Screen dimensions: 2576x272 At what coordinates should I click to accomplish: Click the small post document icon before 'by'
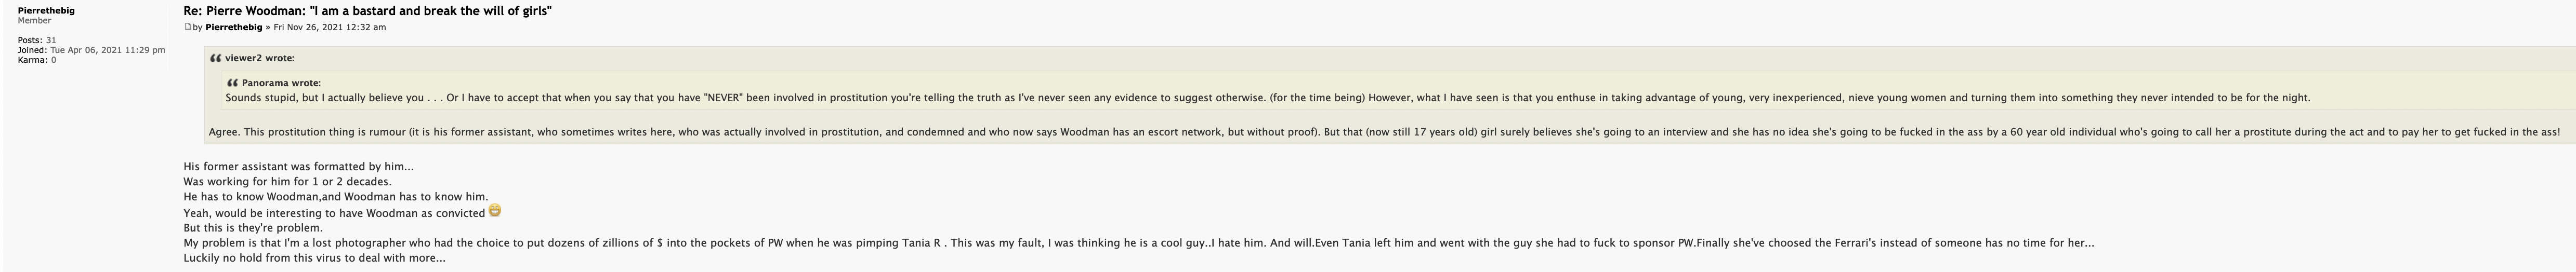pos(187,27)
